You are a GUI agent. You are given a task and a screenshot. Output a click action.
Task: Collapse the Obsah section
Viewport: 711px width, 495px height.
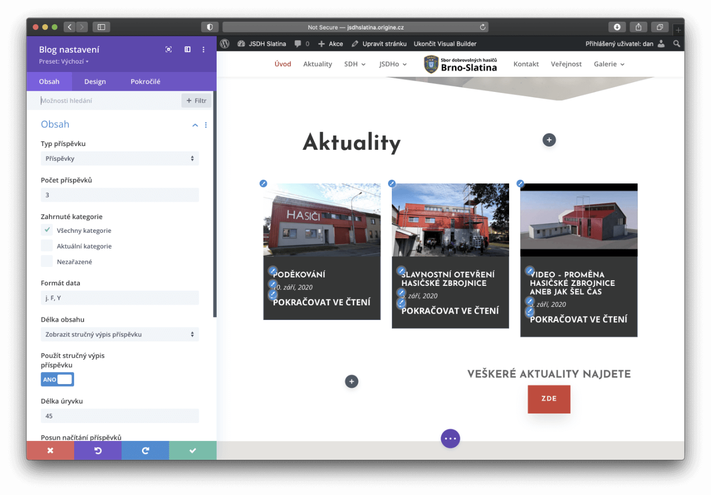click(195, 125)
